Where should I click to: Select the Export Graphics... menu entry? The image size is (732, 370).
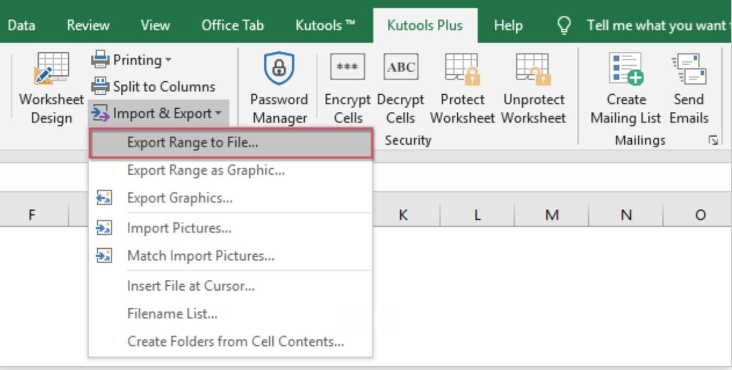pos(230,198)
